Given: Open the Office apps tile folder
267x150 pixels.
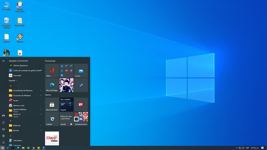Looking at the screenshot, I should click(x=66, y=70).
